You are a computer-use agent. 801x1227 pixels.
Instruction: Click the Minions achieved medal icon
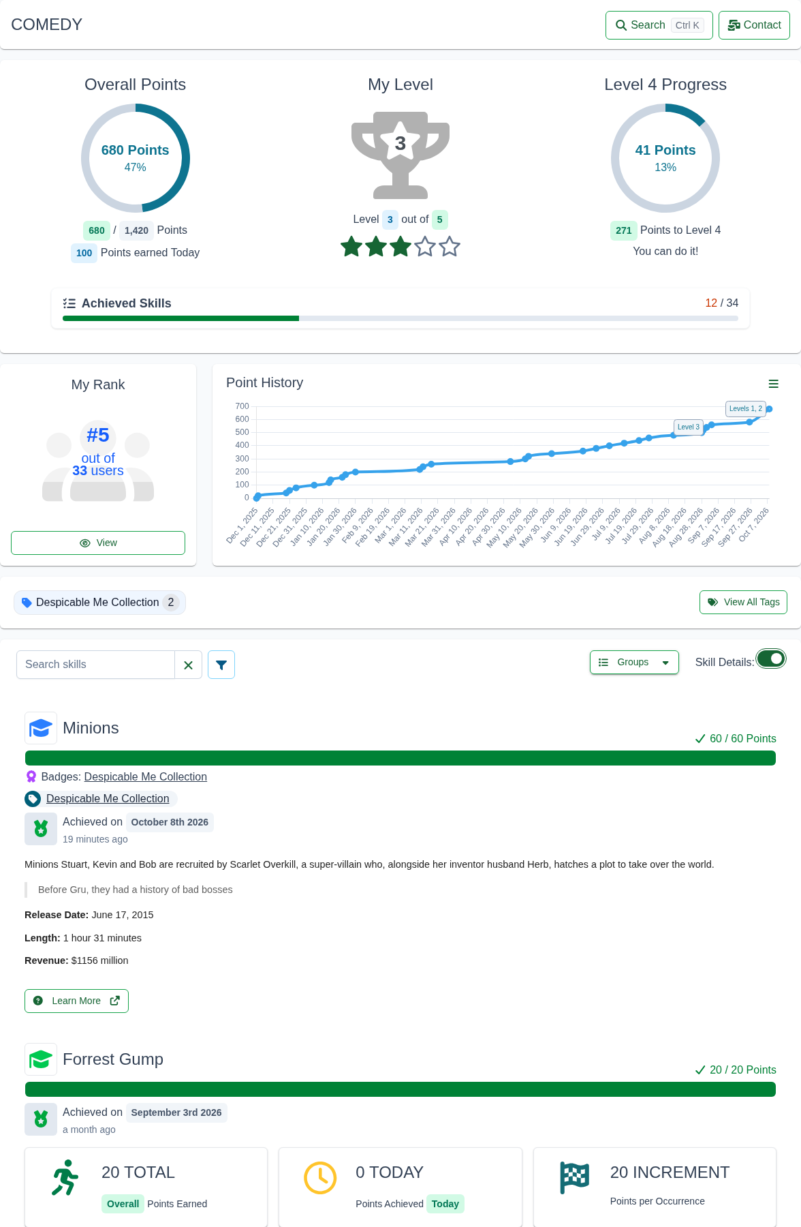pyautogui.click(x=41, y=829)
